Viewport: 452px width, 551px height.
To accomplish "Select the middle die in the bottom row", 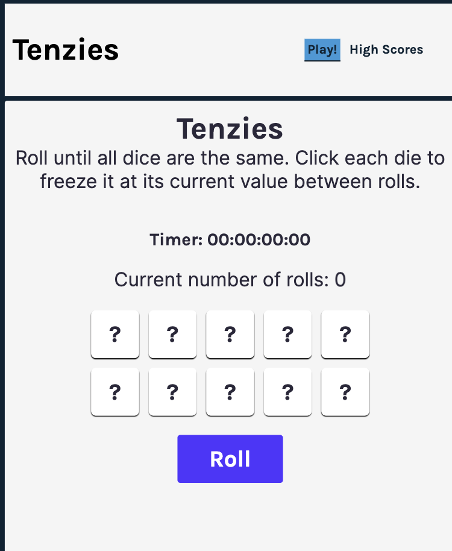I will click(230, 392).
